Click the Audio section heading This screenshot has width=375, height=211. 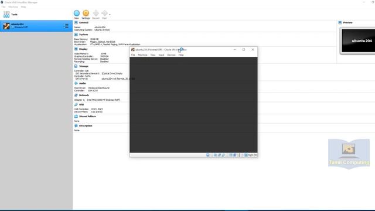pyautogui.click(x=82, y=83)
